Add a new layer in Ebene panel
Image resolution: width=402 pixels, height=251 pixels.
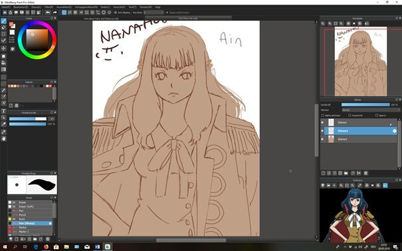(324, 173)
